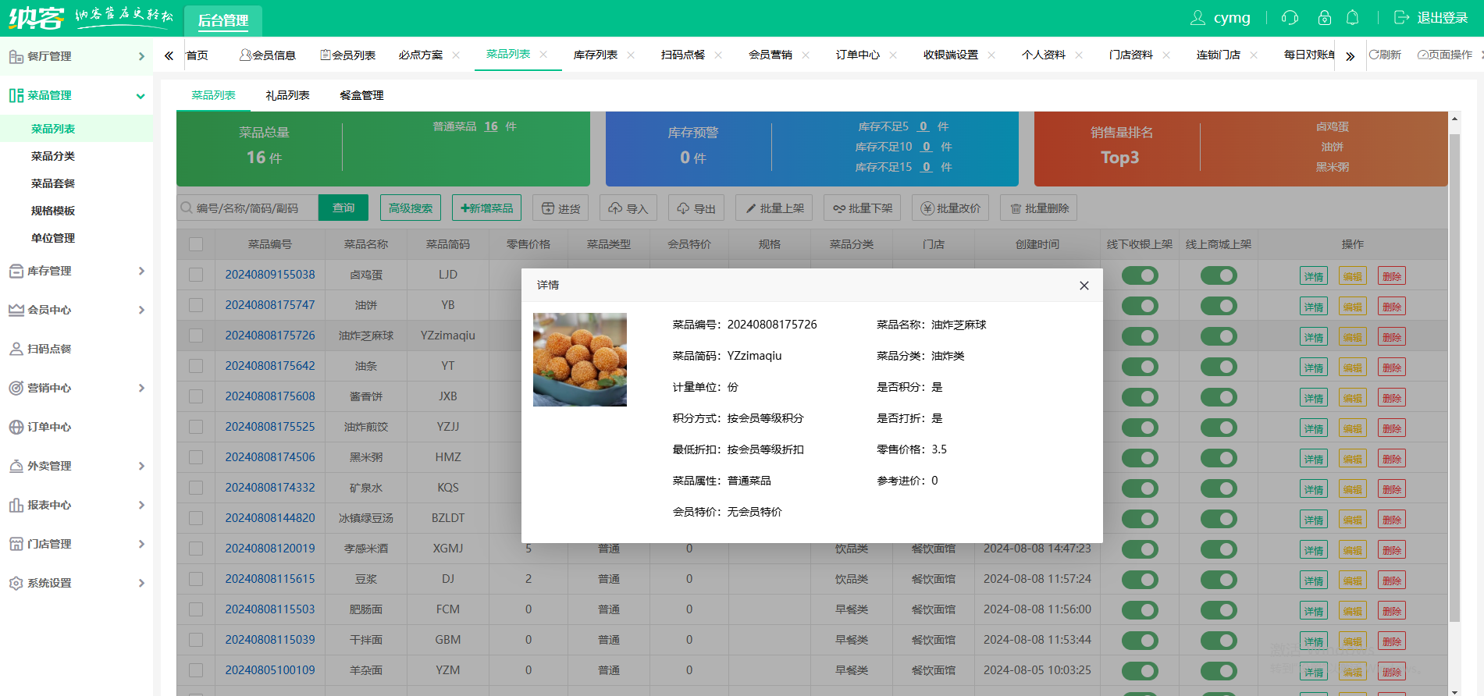Click the 油炸芝麻球 dish photo thumbnail

(580, 360)
